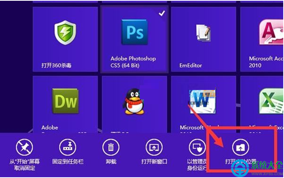284x178 pixels.
Task: Open the Adobe Dreamweaver tile
Action: click(x=65, y=105)
